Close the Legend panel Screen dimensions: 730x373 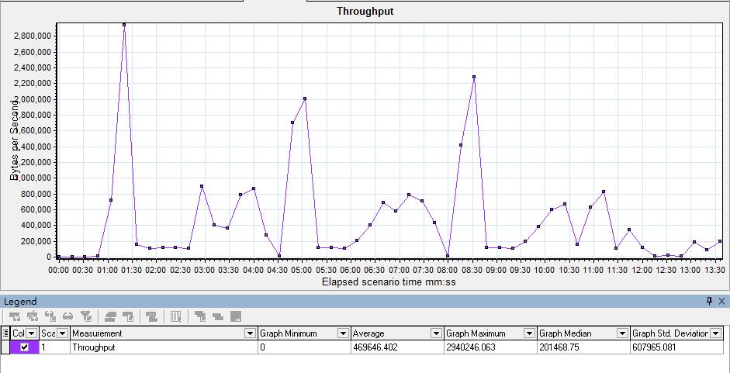tap(721, 301)
